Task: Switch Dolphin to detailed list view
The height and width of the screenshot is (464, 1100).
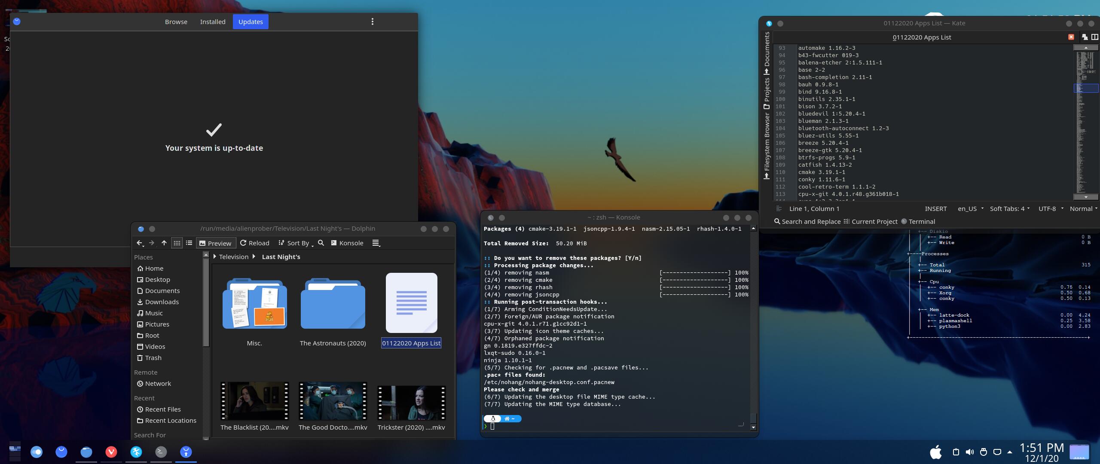Action: (189, 243)
